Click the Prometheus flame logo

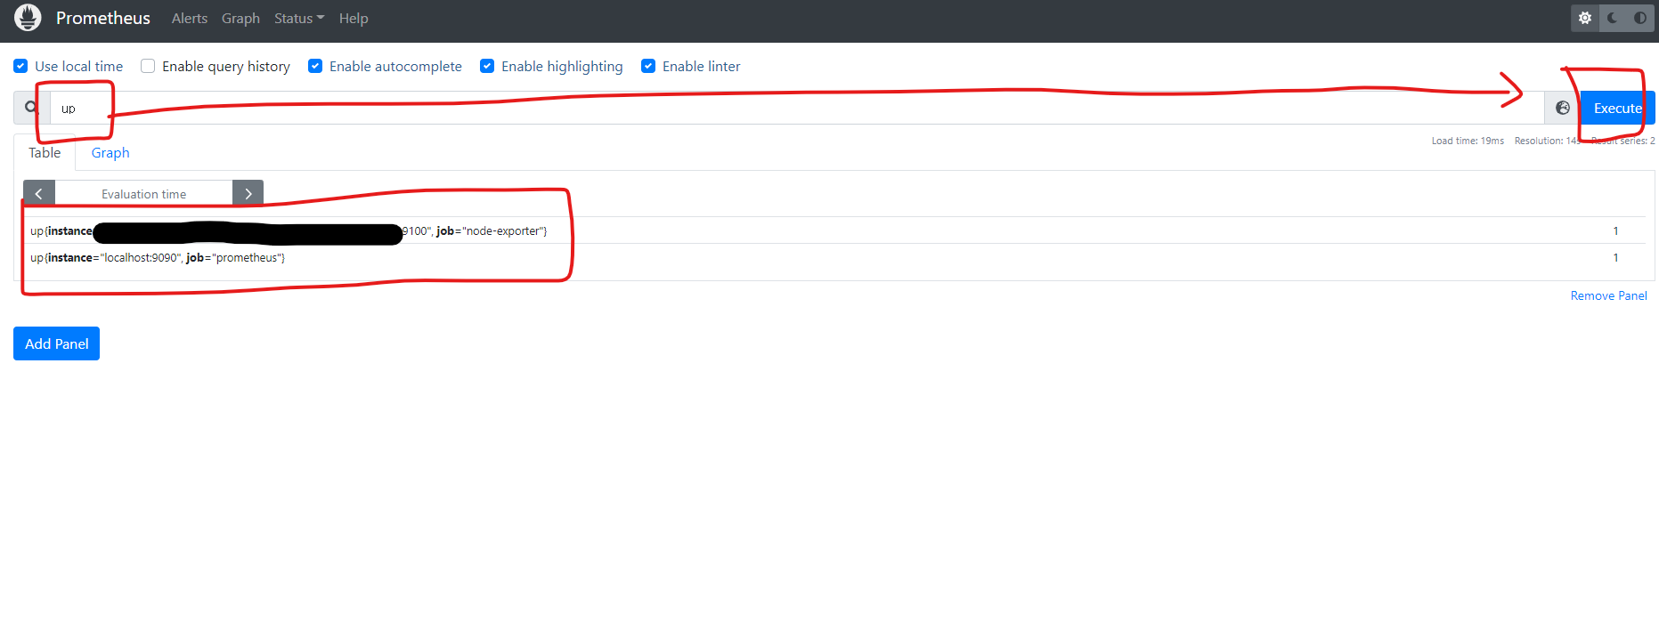pos(28,18)
